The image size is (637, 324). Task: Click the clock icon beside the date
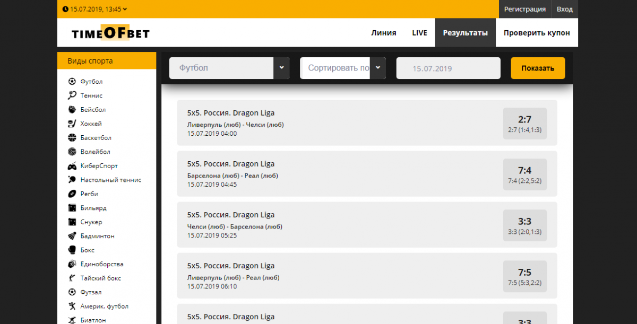[x=65, y=9]
